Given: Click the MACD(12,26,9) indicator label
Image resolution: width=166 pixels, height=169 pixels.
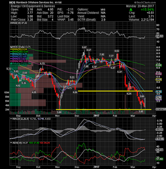Looking at the screenshot, I should [20, 119].
